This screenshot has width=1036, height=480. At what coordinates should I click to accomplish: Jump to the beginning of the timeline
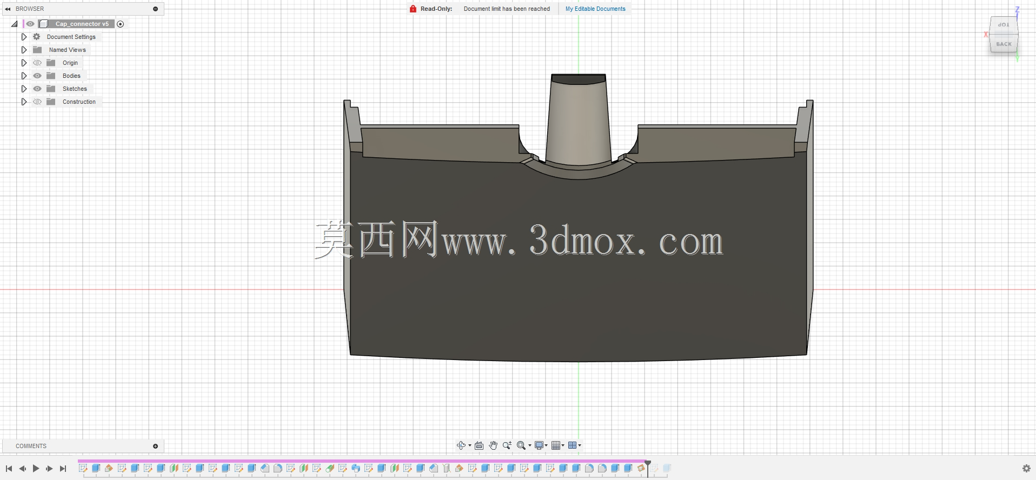click(9, 469)
